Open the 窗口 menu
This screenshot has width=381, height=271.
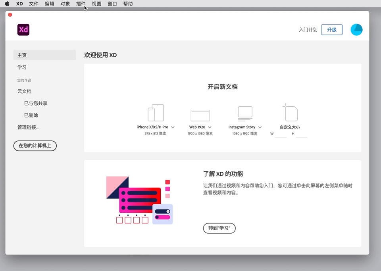tap(112, 4)
